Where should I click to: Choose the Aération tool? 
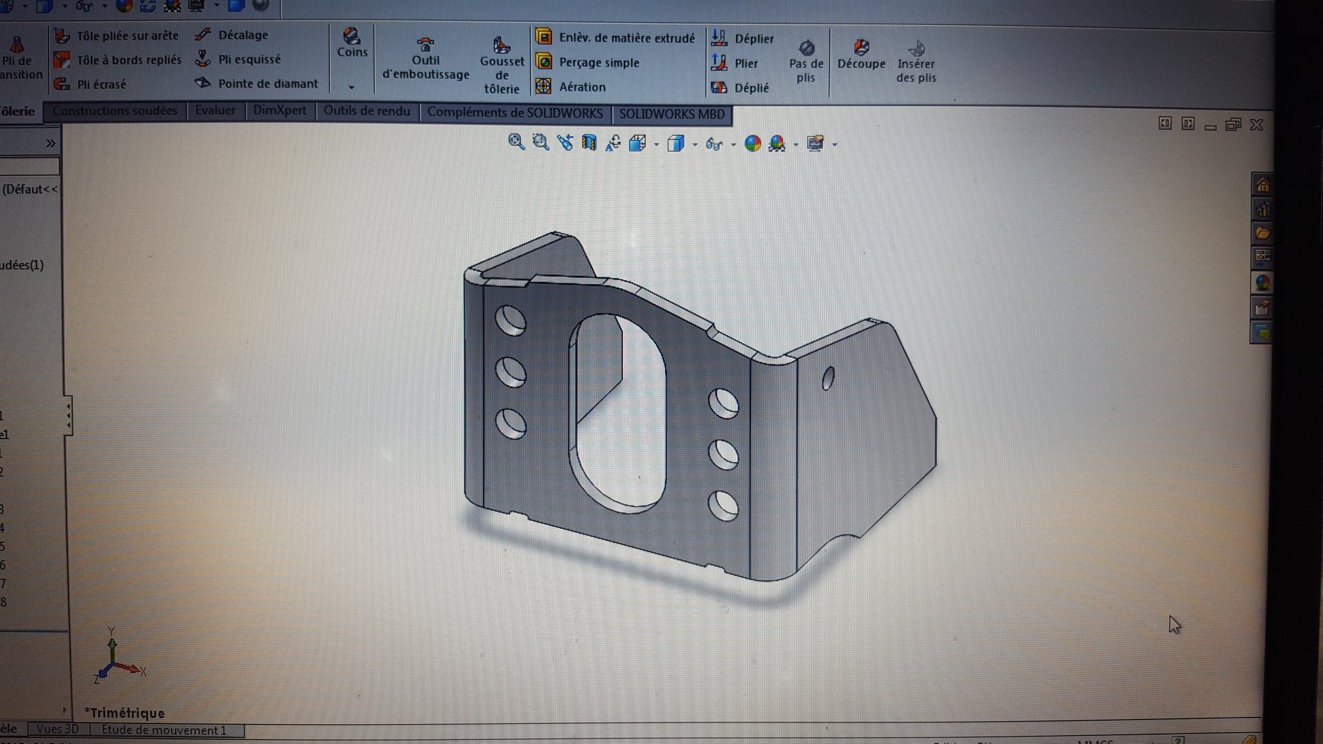[571, 86]
